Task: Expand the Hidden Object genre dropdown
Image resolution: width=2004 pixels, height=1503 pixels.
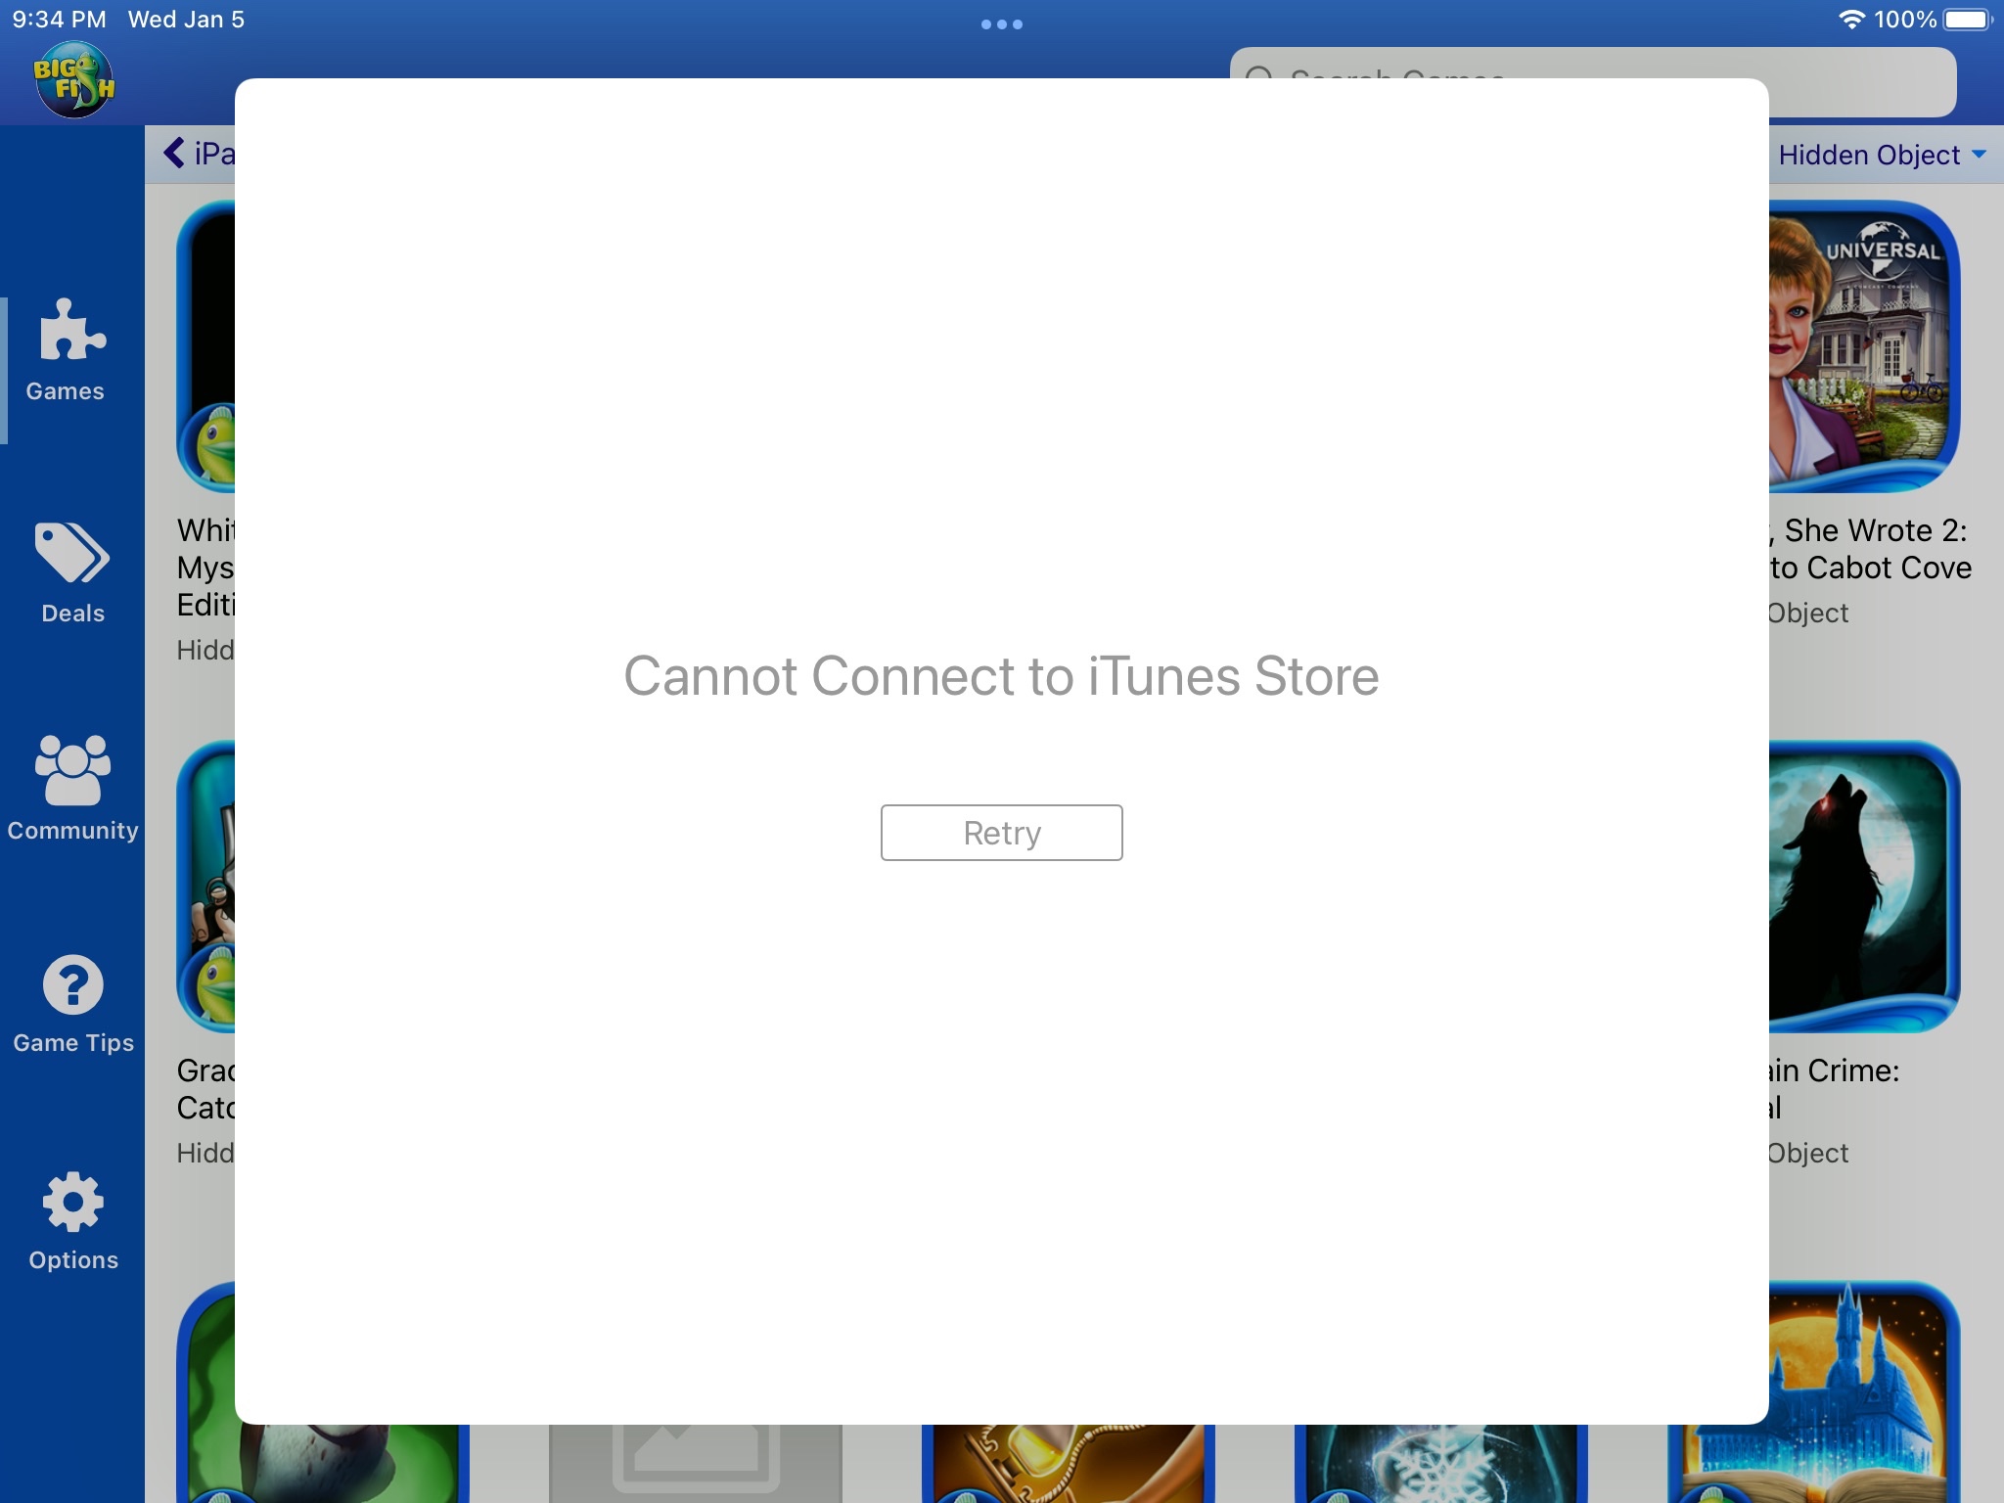Action: (1881, 155)
